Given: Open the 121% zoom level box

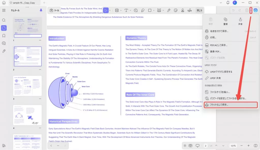Looking at the screenshot, I should coord(233,145).
